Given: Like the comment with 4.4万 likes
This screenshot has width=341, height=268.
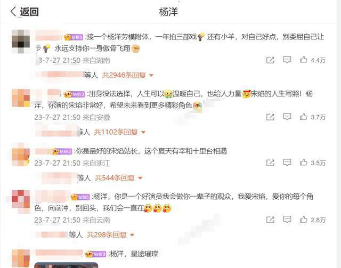Looking at the screenshot, I should coord(312,60).
